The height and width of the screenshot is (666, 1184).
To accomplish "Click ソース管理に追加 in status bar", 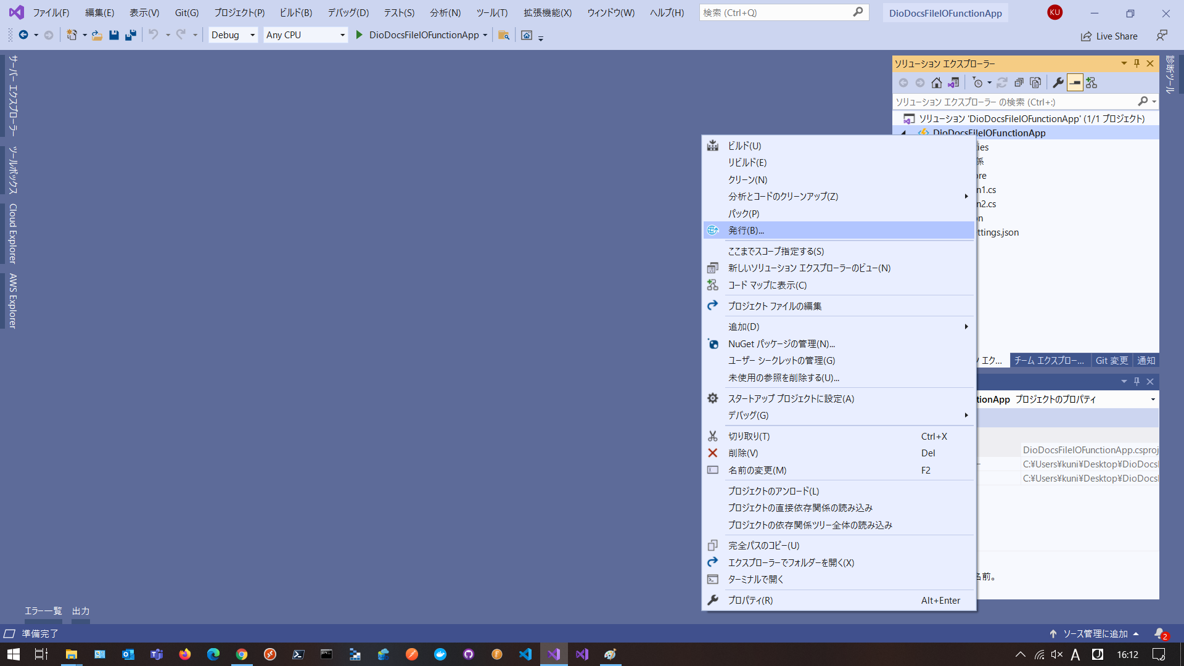I will 1095,634.
